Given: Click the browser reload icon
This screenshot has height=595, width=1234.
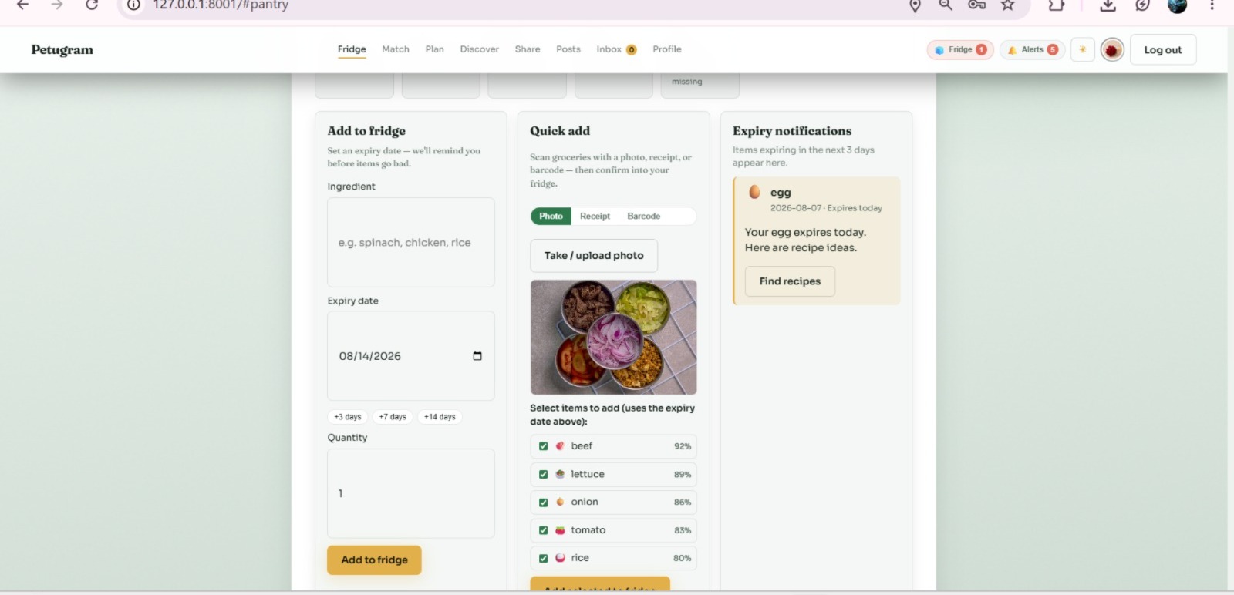Looking at the screenshot, I should (x=92, y=5).
